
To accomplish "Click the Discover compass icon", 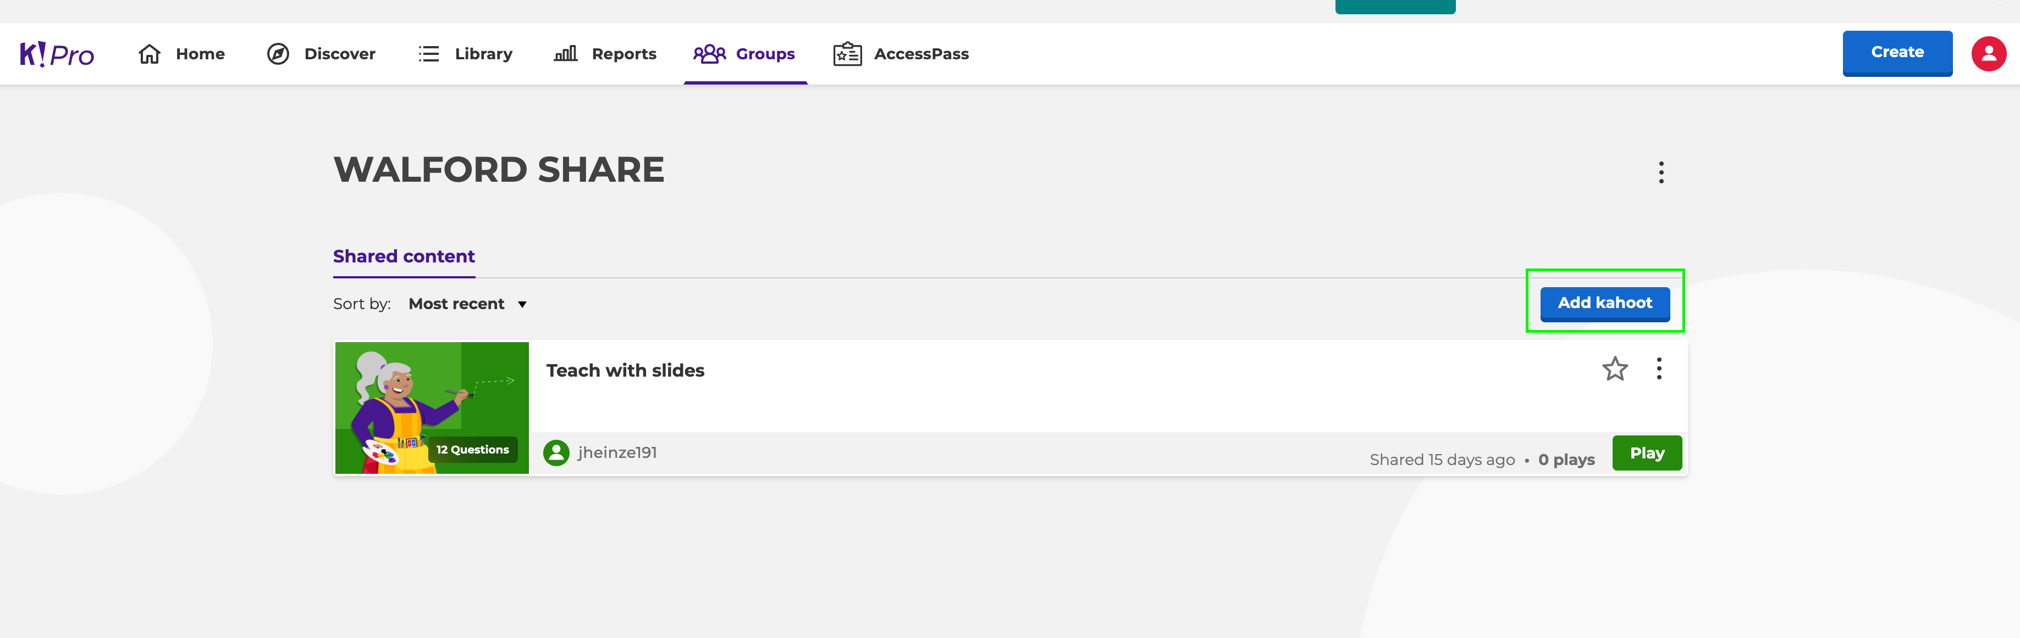I will click(278, 54).
